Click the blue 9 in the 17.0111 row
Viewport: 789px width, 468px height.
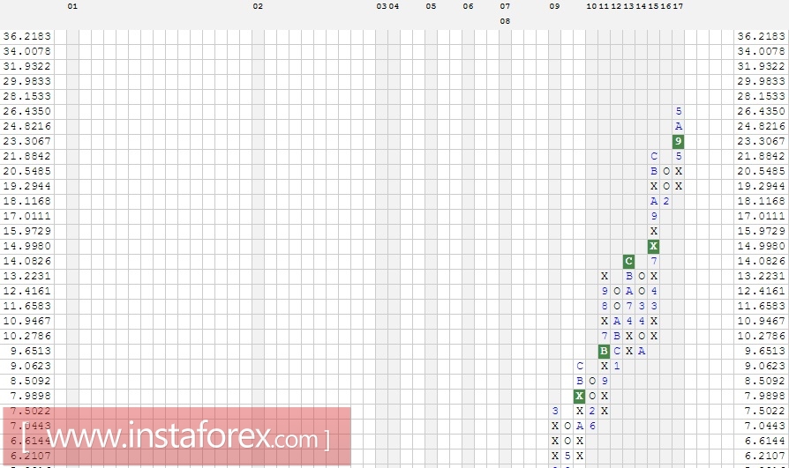[654, 216]
